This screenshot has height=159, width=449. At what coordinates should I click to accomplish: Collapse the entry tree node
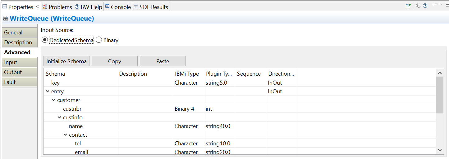tap(48, 91)
